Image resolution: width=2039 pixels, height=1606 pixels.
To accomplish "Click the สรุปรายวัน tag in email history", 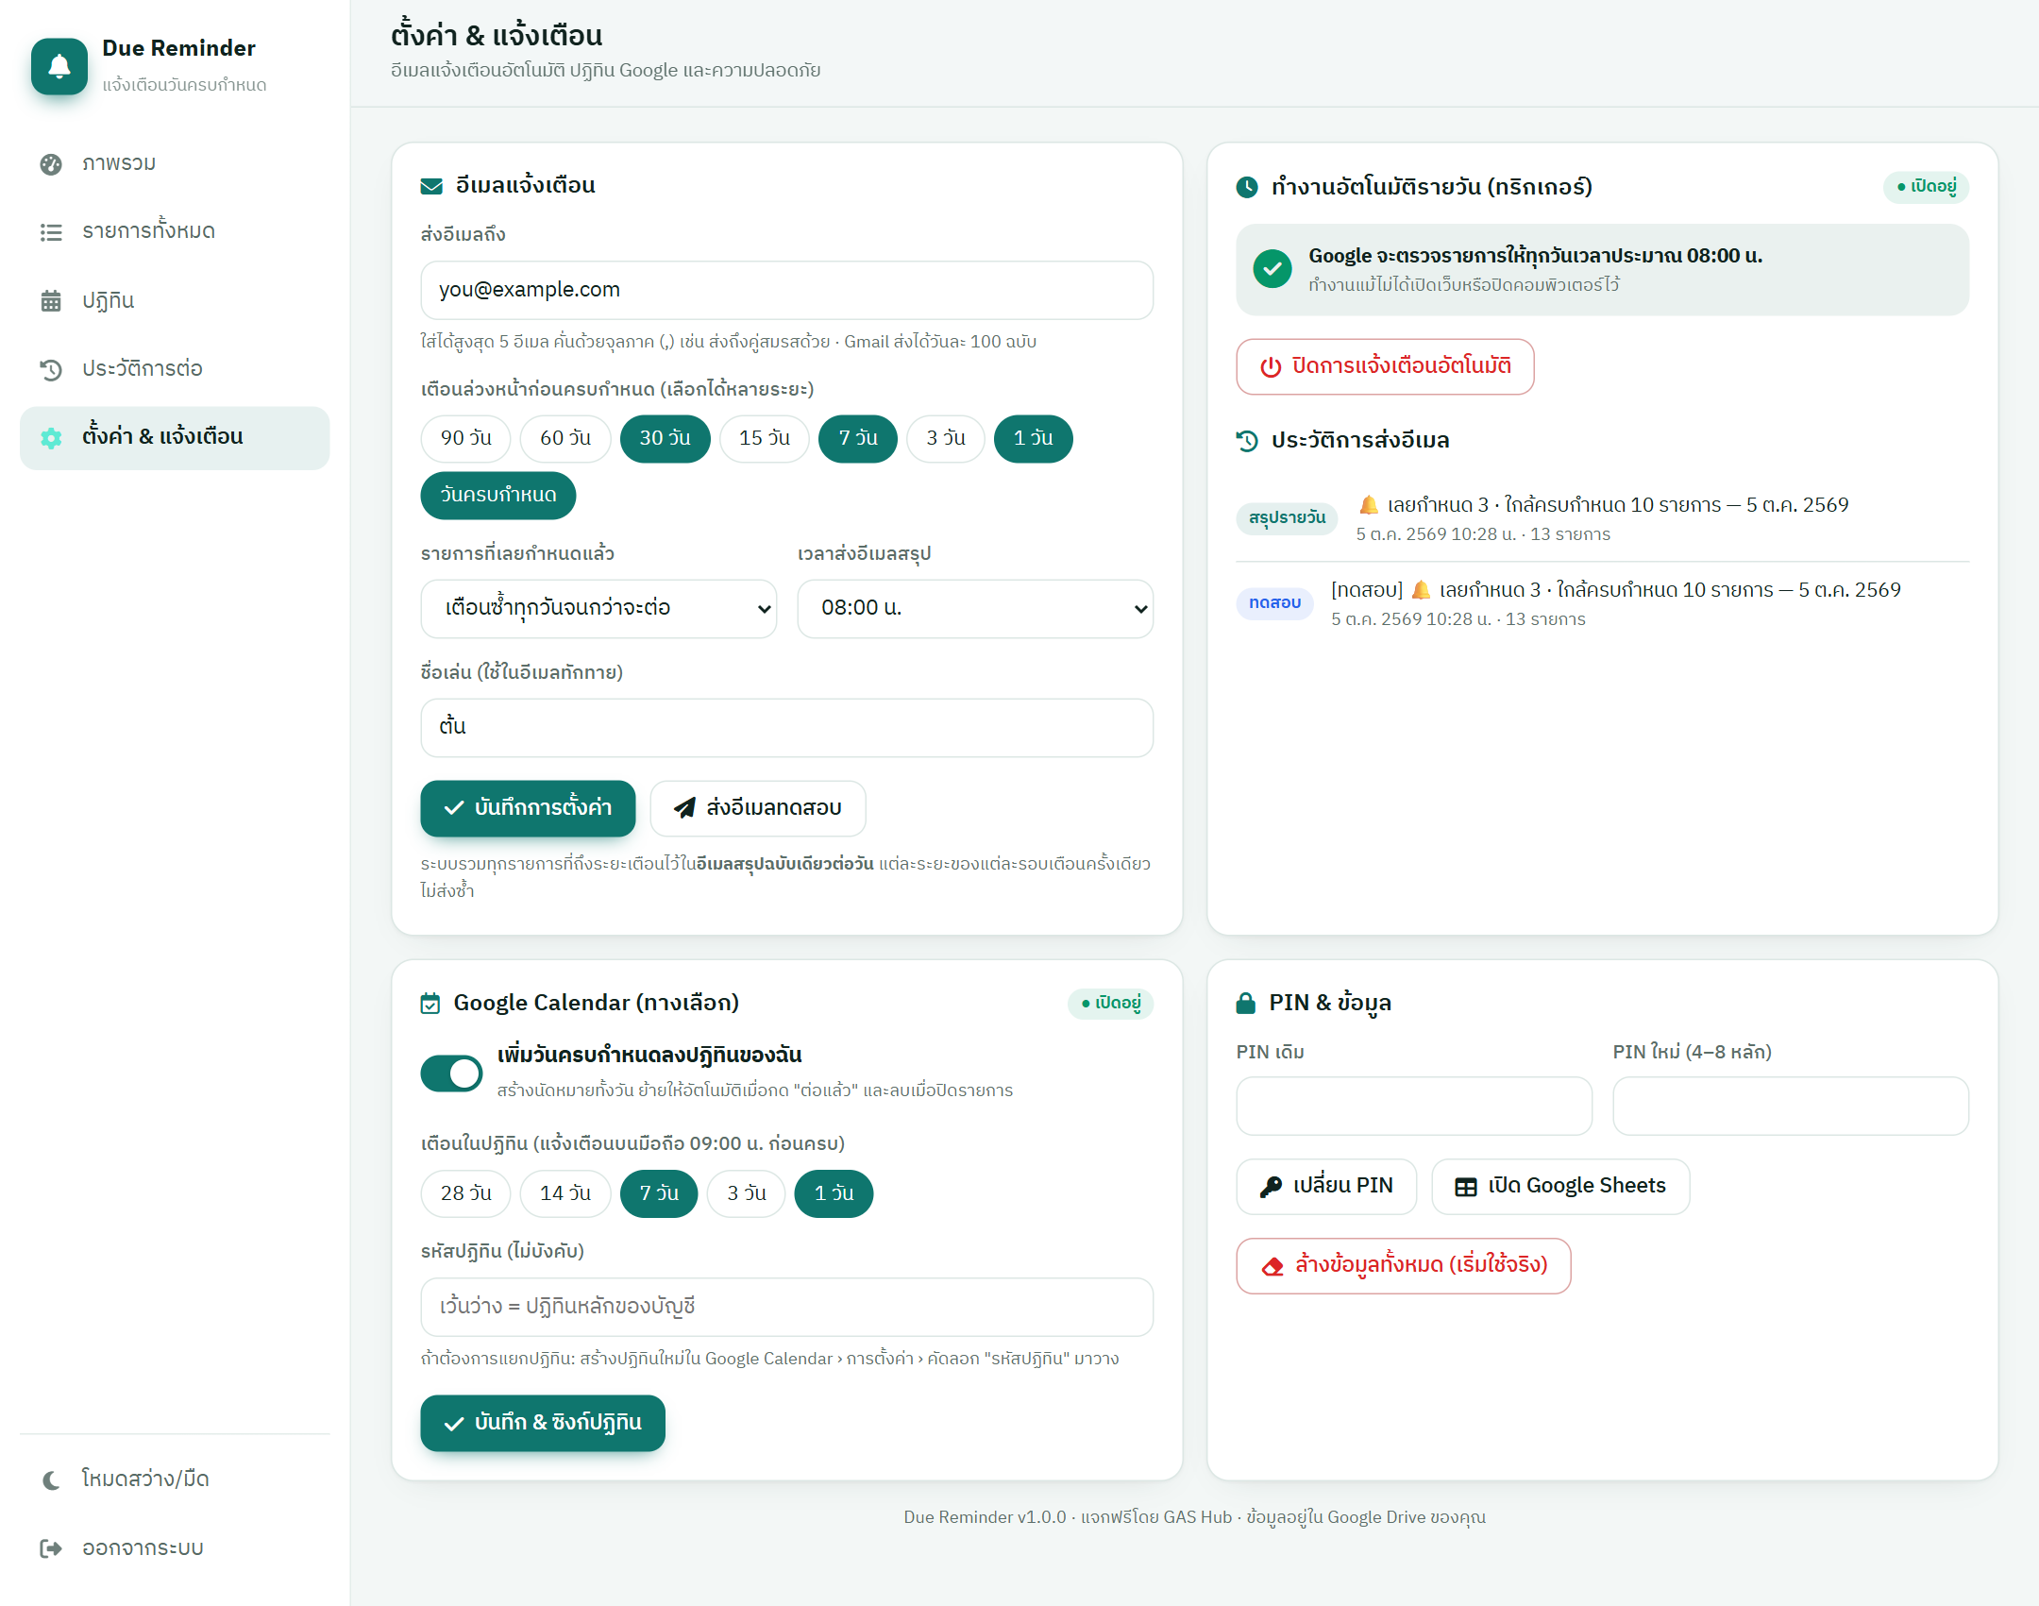I will point(1288,518).
